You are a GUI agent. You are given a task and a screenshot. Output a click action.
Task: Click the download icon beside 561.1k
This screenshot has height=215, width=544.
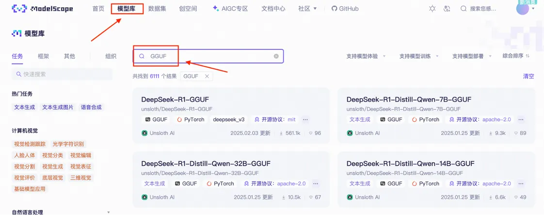(281, 133)
